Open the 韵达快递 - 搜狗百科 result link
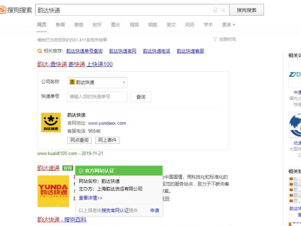 pos(62,219)
